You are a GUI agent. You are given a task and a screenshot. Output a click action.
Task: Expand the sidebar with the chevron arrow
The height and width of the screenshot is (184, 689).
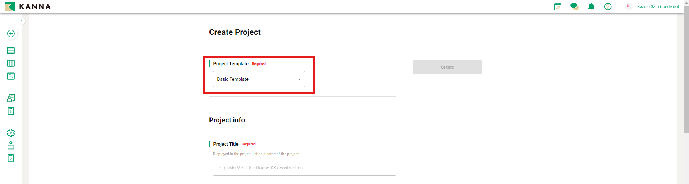point(22,22)
